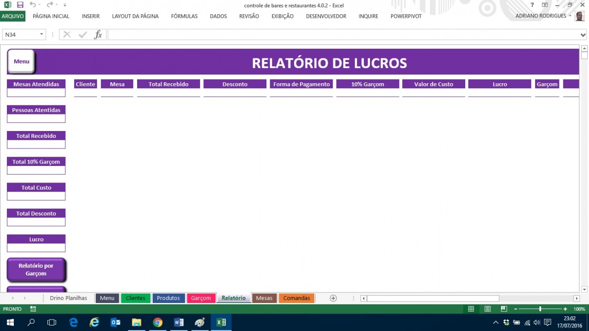Open the ARQUIVO file menu

[x=12, y=16]
